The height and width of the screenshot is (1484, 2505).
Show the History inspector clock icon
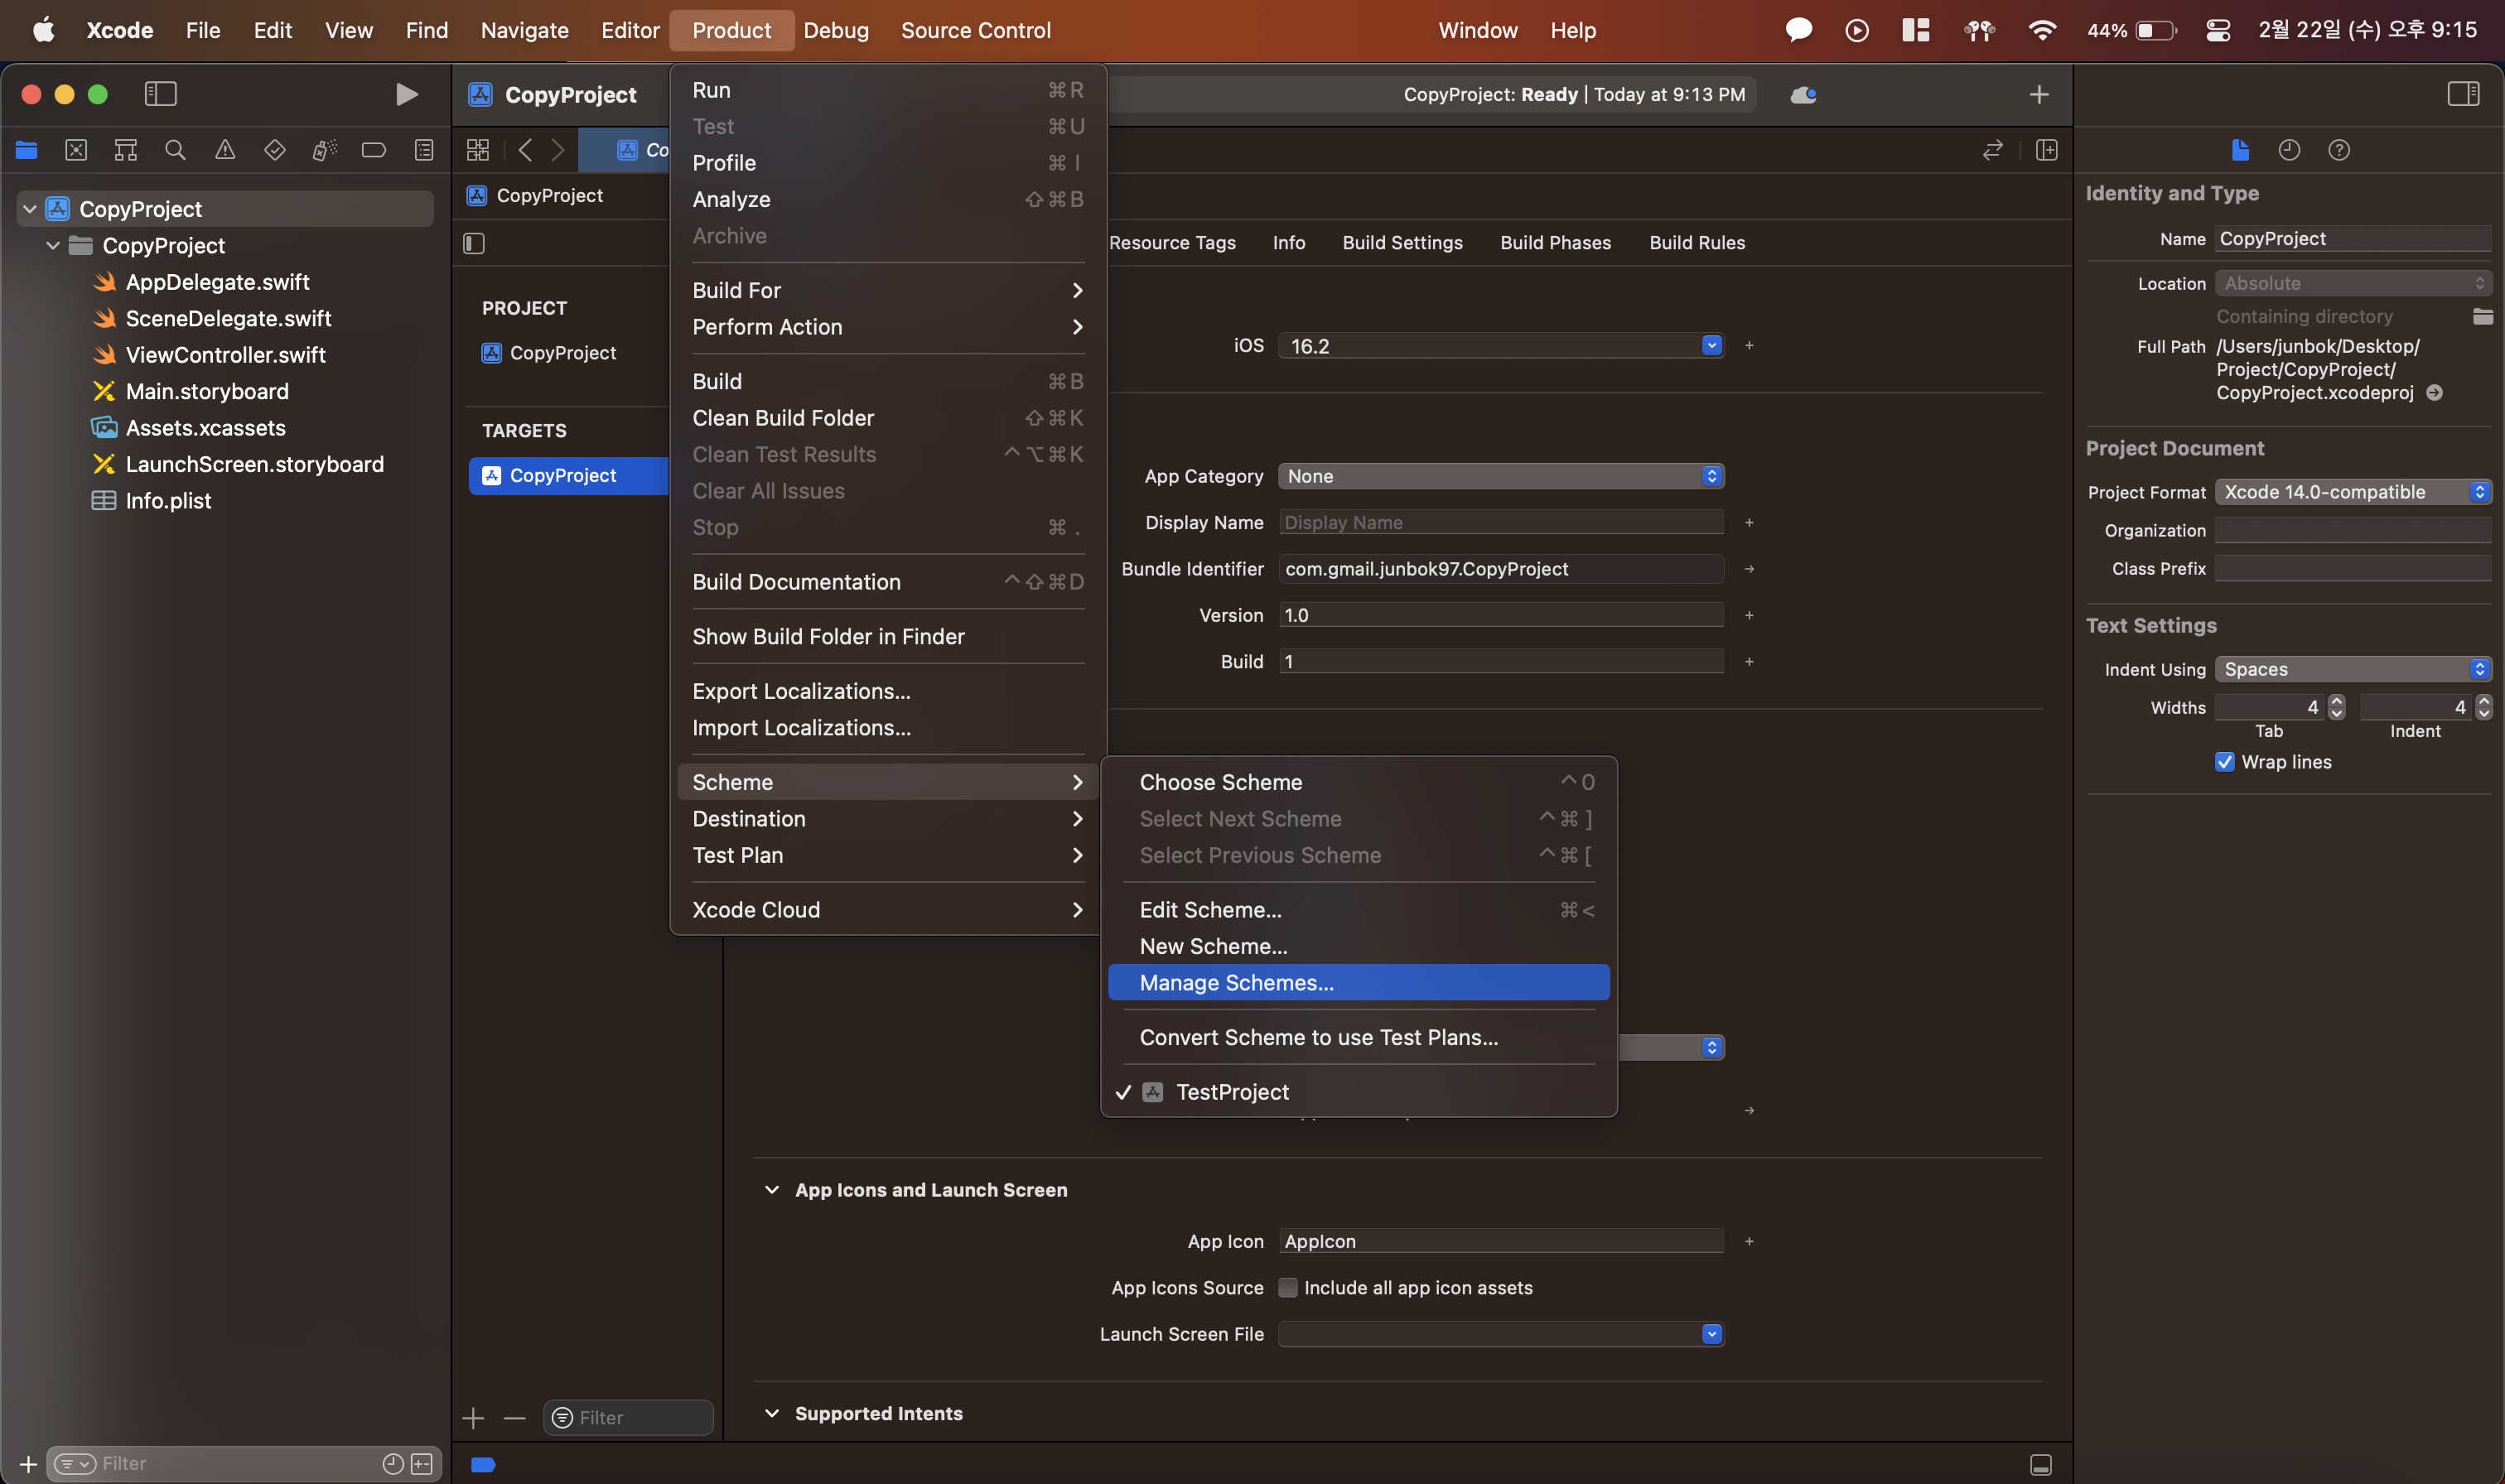click(x=2288, y=150)
